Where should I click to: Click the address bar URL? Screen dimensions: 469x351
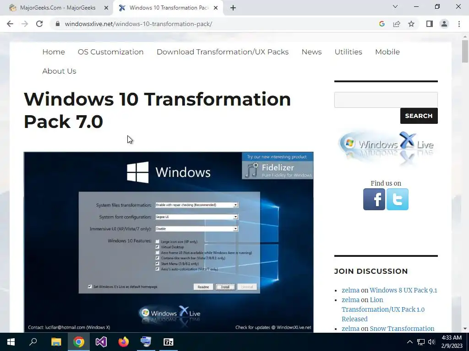138,24
